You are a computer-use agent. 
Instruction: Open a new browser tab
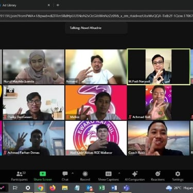[x=58, y=5]
